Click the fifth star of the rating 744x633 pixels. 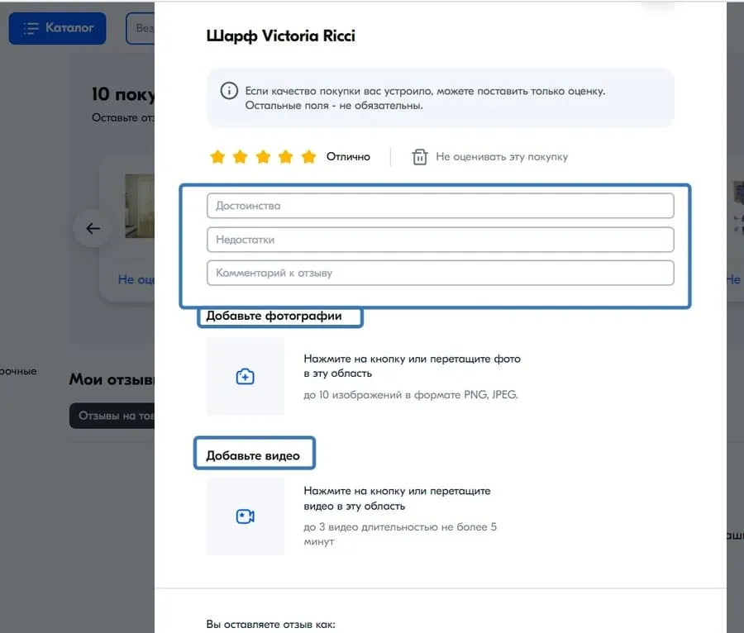coord(309,156)
